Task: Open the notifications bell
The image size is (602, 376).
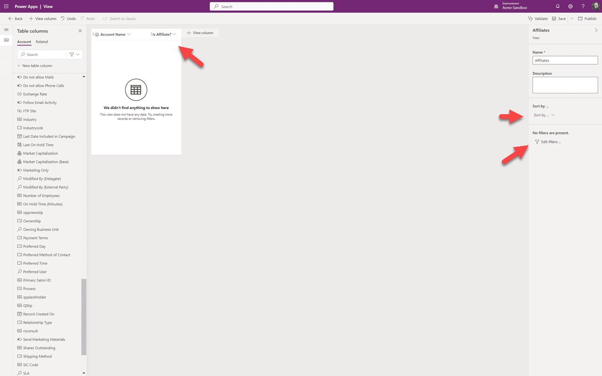Action: (558, 6)
